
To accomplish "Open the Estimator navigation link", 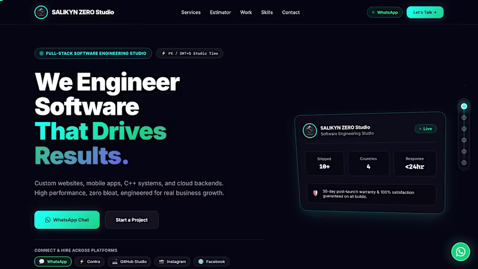I will (220, 13).
